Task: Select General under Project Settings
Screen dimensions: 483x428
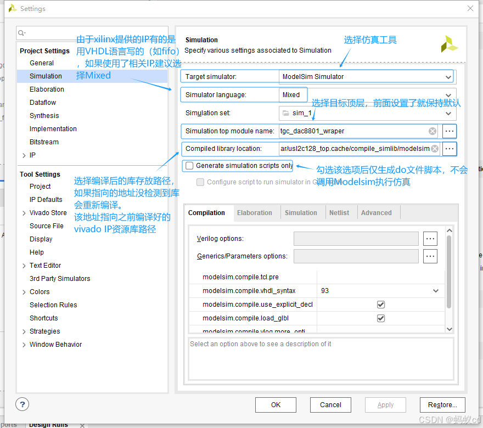Action: point(42,63)
